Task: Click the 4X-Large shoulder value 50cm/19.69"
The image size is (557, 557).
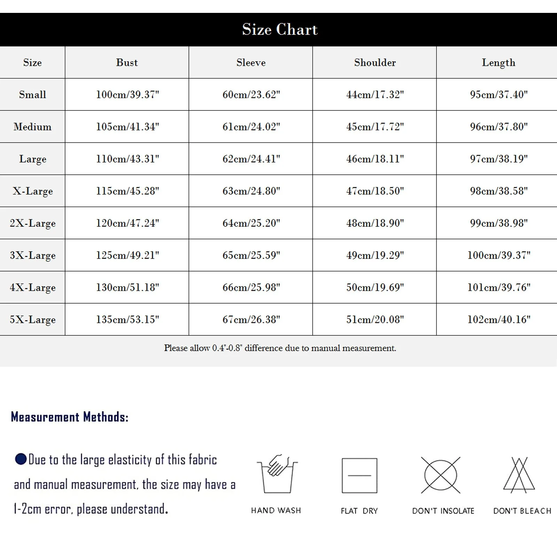Action: point(375,288)
